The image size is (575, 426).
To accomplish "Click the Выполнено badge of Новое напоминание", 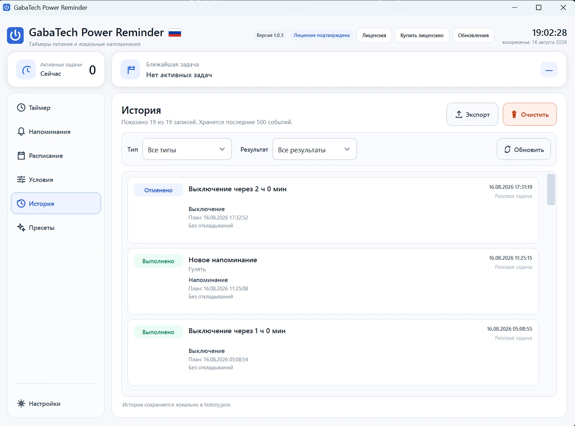I will pyautogui.click(x=158, y=261).
